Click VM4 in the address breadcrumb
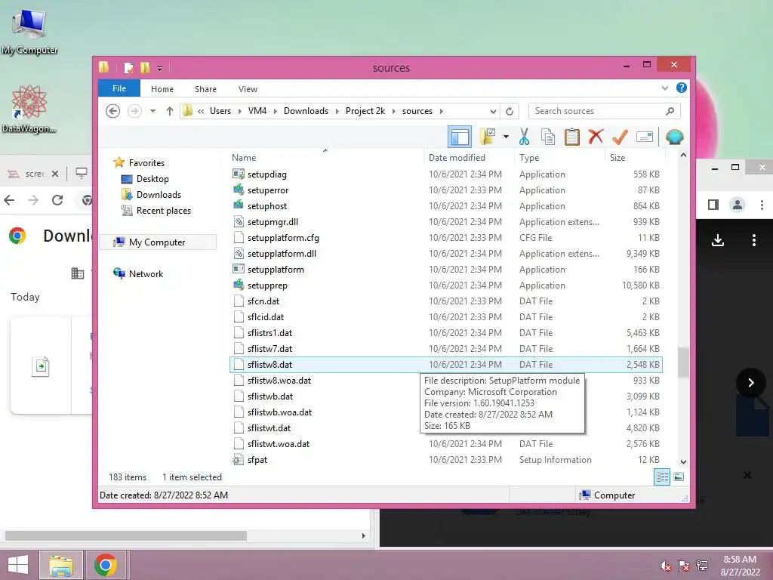This screenshot has width=773, height=580. coord(257,111)
